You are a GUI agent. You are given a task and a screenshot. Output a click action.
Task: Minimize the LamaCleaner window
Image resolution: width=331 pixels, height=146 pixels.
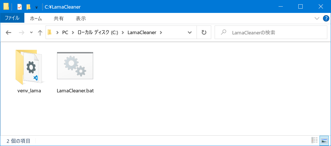(281, 7)
